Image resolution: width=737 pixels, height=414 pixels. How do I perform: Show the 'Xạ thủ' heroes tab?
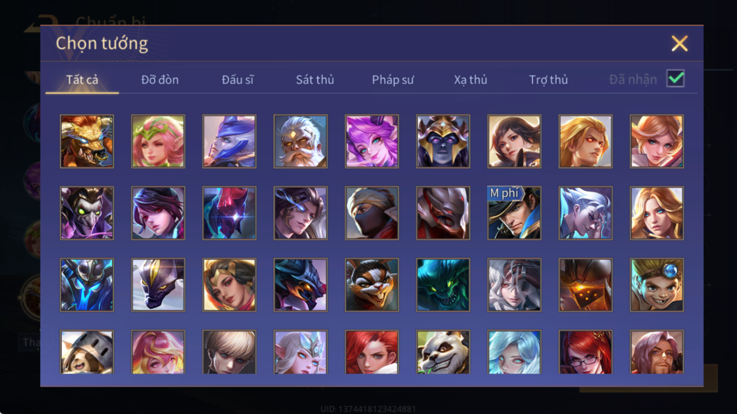click(x=471, y=80)
